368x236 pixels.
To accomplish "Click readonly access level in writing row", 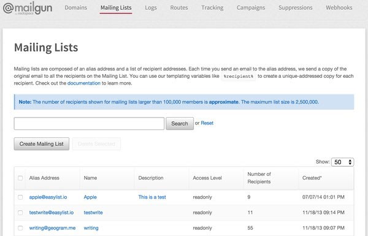I will 202,228.
